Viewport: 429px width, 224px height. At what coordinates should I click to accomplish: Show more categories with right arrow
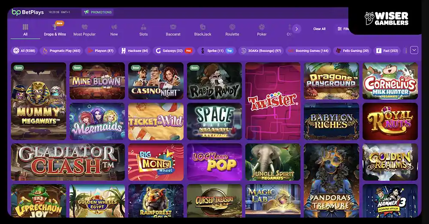tap(296, 29)
